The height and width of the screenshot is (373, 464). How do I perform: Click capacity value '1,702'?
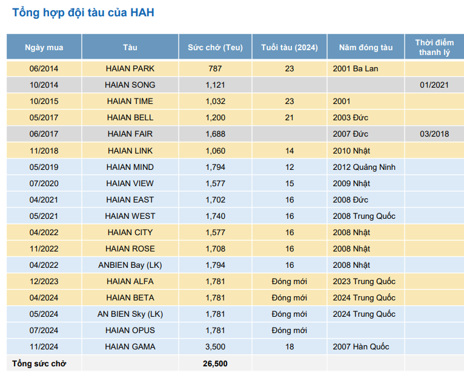(215, 199)
